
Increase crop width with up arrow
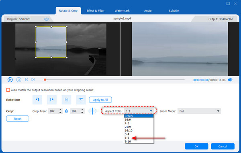click(60, 110)
